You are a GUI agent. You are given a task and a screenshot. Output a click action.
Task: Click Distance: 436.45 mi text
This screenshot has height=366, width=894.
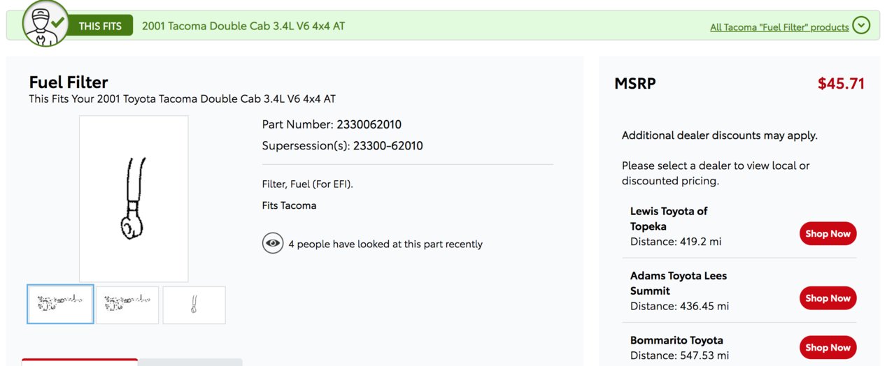pyautogui.click(x=679, y=306)
